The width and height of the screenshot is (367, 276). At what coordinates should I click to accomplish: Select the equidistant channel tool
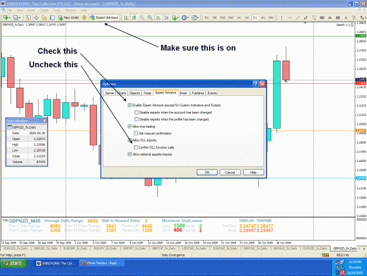coord(306,18)
